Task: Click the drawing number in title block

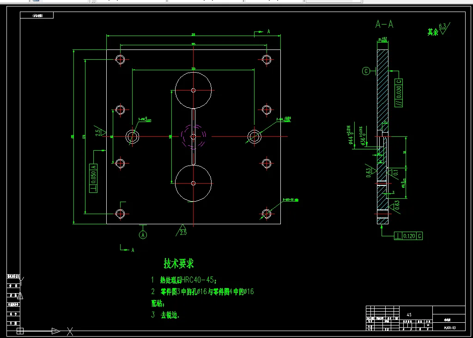Action: [449, 327]
